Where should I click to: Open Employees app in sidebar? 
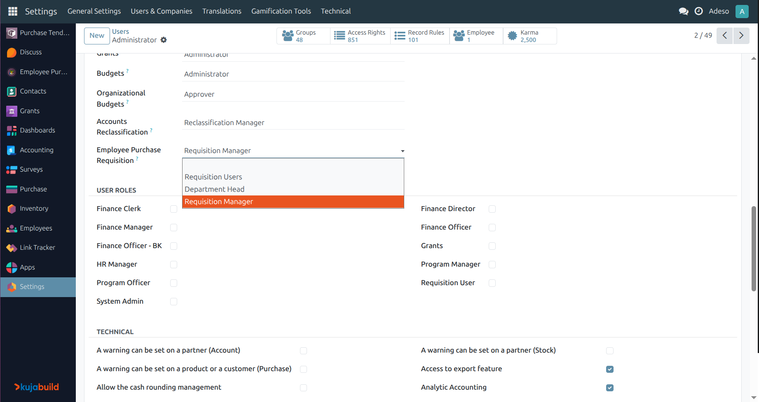click(x=38, y=228)
